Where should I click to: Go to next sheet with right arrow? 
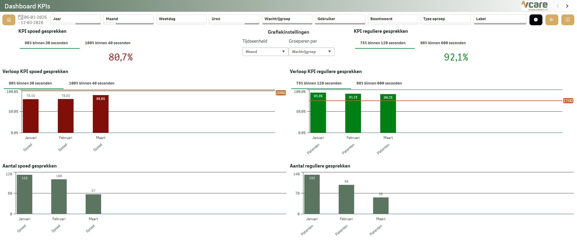coord(567,6)
